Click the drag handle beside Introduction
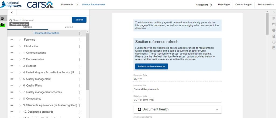The width and height of the screenshot is (276, 118). click(12, 46)
